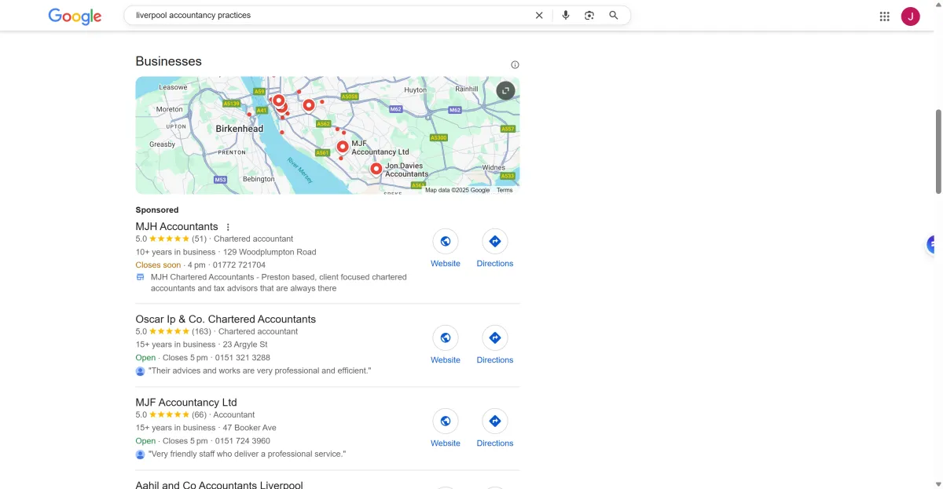The width and height of the screenshot is (943, 489).
Task: Open the Google account avatar J
Action: tap(910, 16)
